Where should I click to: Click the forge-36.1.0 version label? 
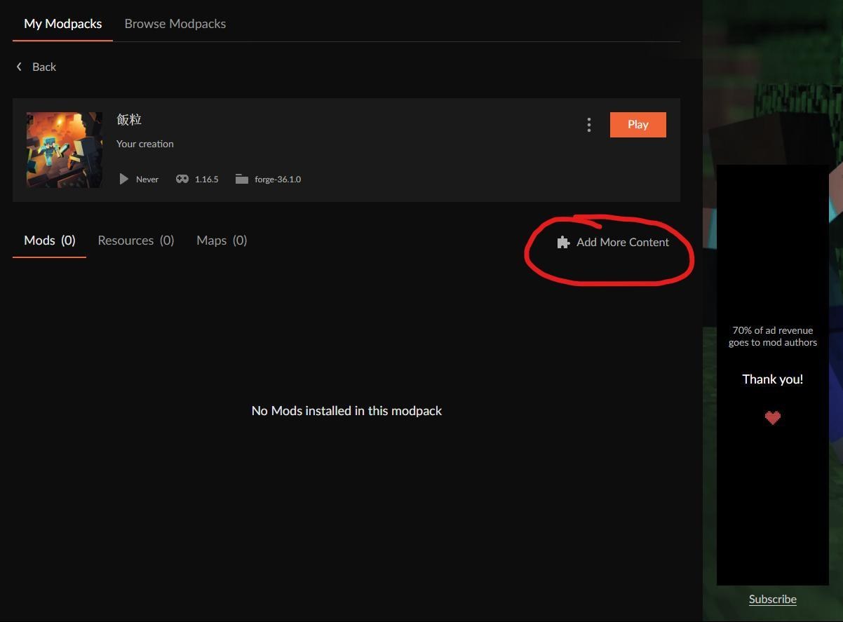point(278,180)
